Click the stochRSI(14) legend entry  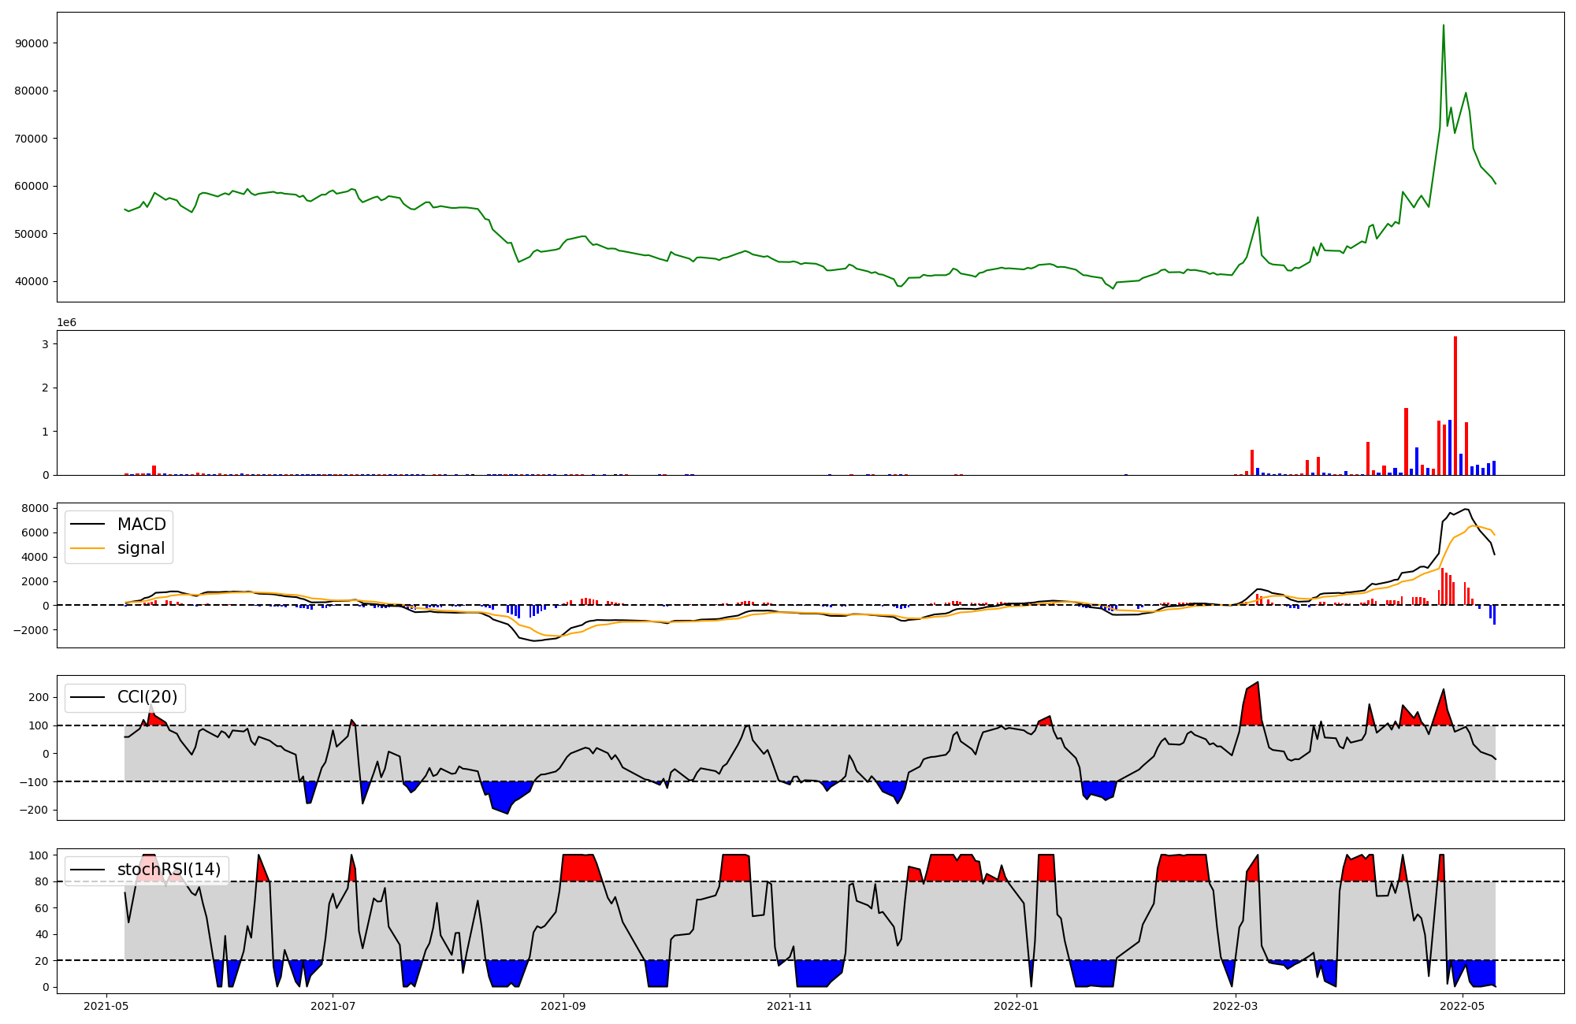(x=169, y=870)
